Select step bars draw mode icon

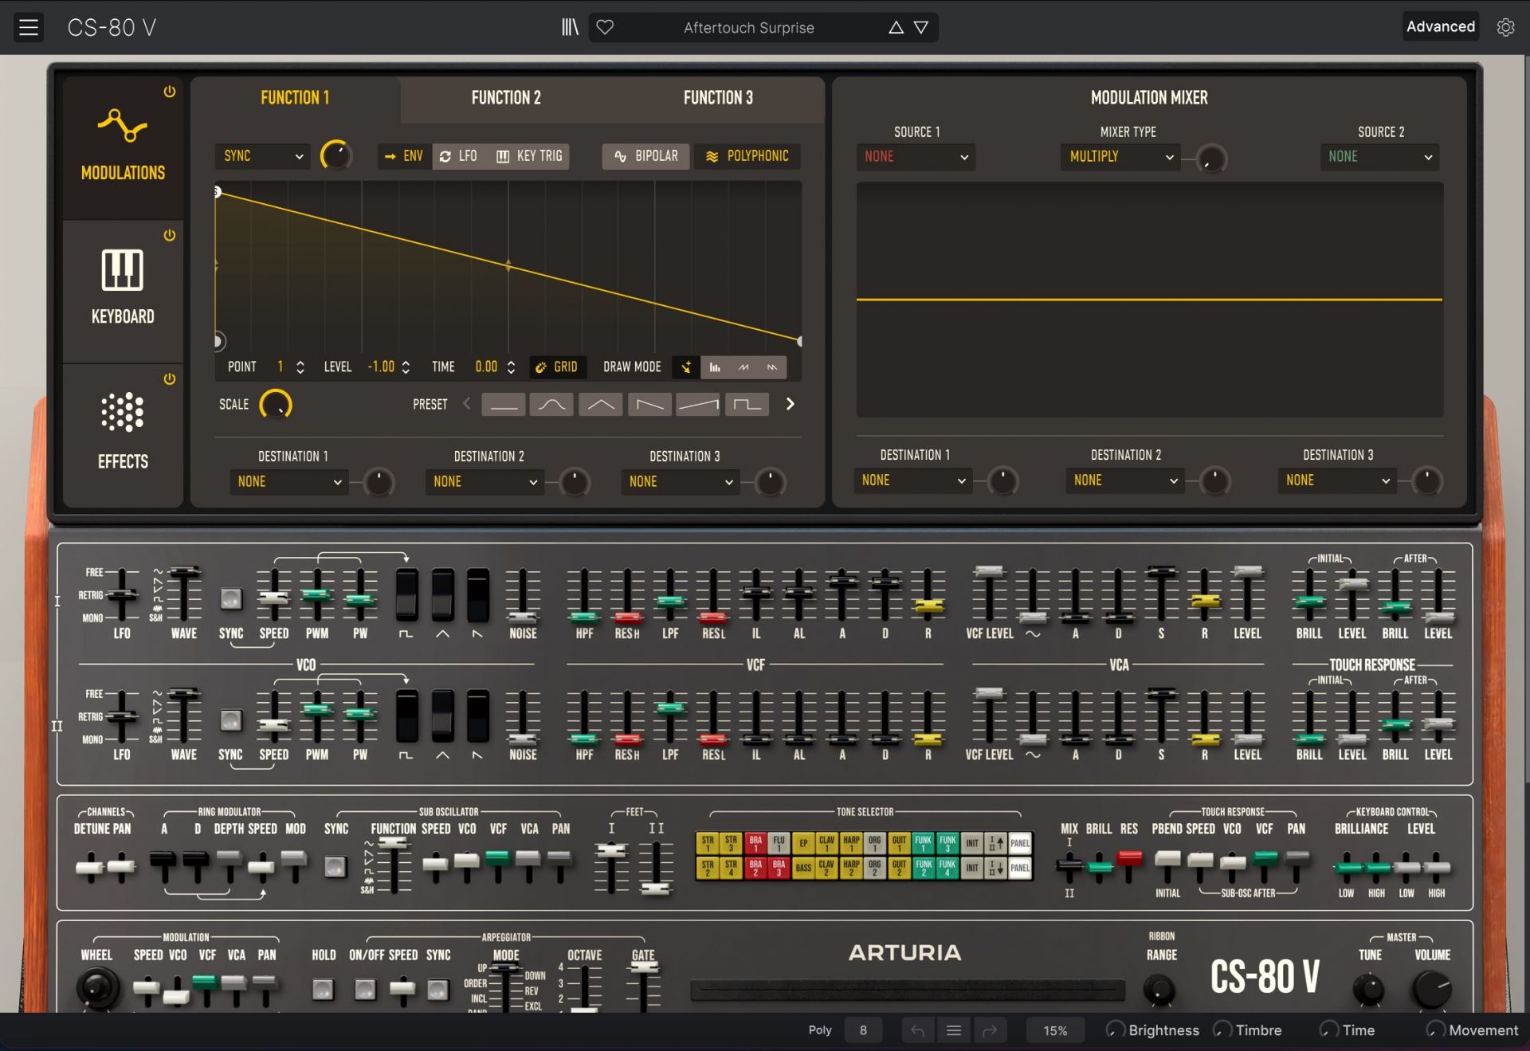715,367
